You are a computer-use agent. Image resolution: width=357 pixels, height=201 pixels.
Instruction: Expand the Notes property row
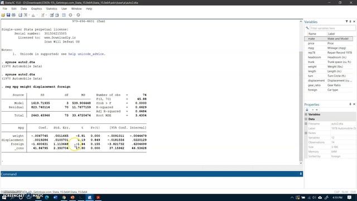pos(306,133)
